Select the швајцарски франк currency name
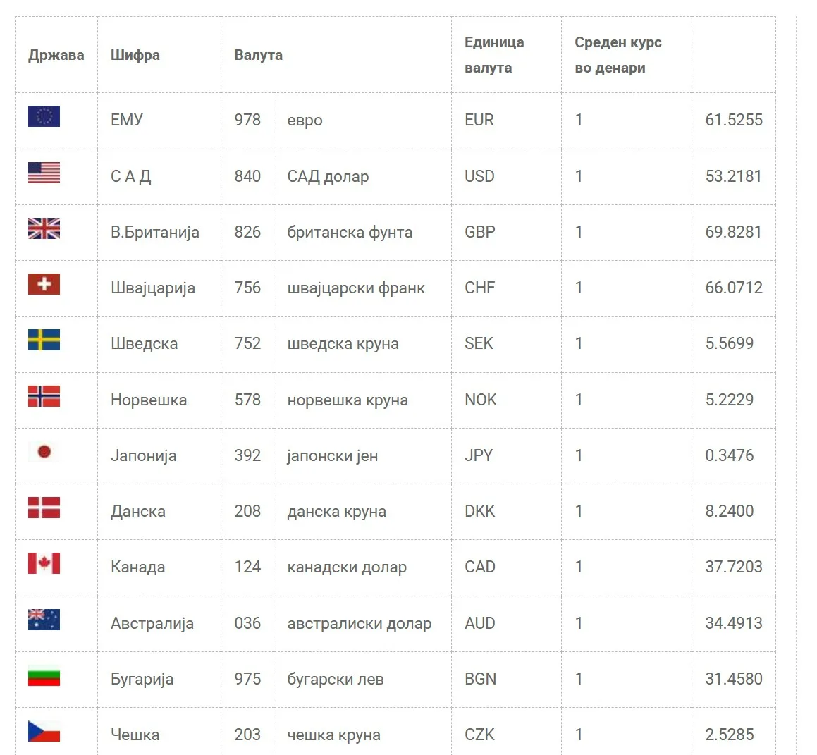 (x=356, y=288)
